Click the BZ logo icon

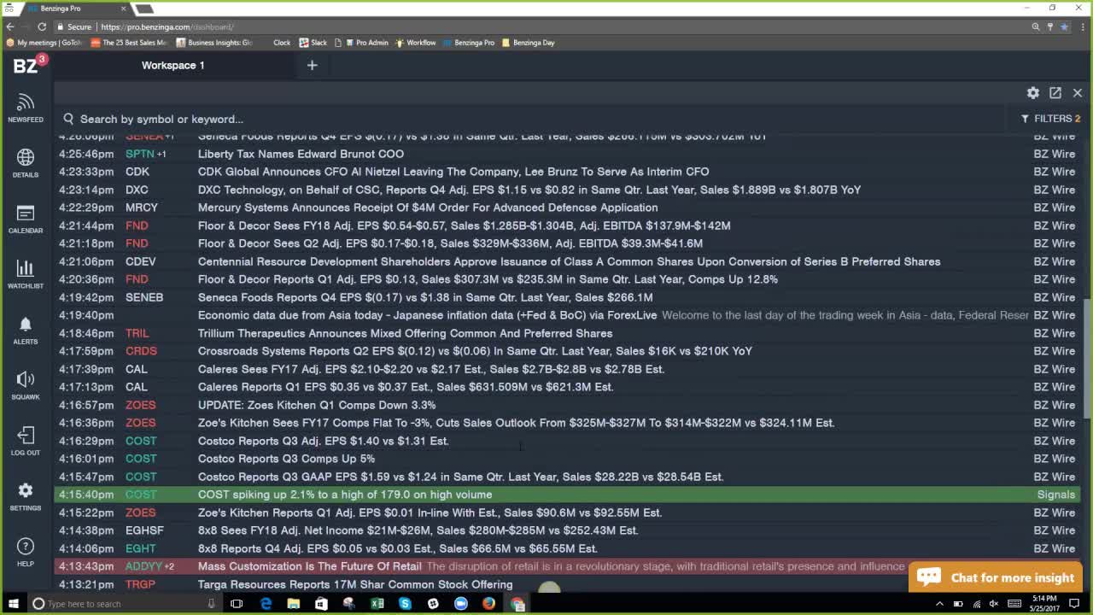click(26, 66)
